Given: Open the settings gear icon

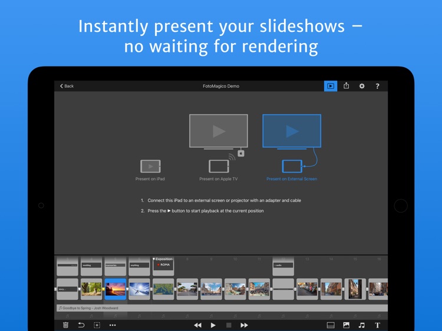Looking at the screenshot, I should click(362, 86).
